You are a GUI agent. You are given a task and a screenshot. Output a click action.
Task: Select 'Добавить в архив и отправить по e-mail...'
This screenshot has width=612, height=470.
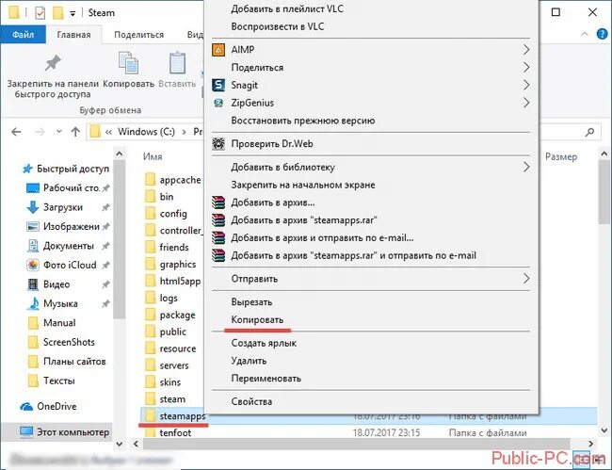pyautogui.click(x=322, y=237)
